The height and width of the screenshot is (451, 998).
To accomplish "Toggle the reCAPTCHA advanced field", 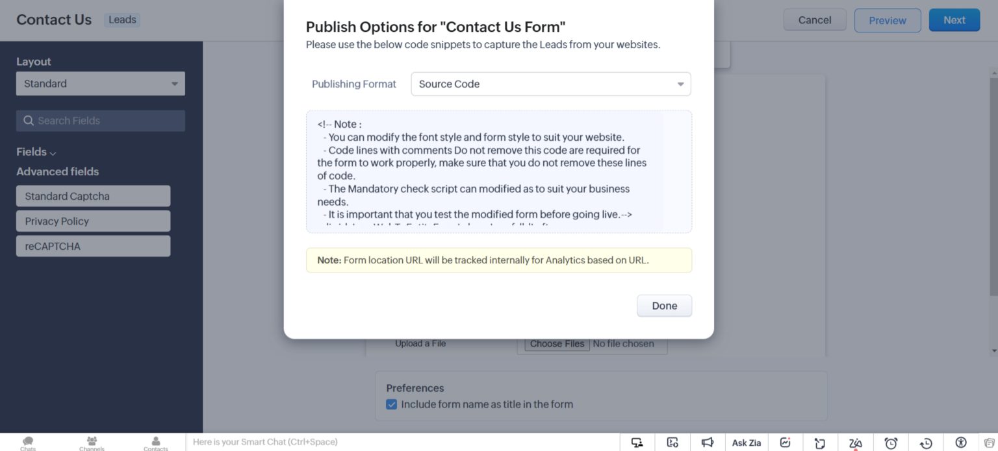I will [93, 246].
